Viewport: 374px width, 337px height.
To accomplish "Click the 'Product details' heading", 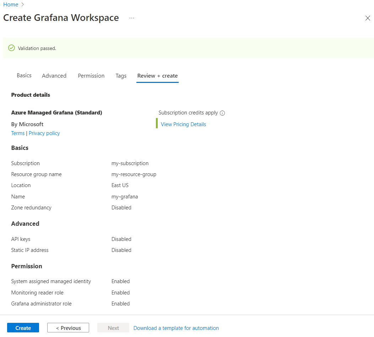I will click(x=31, y=95).
